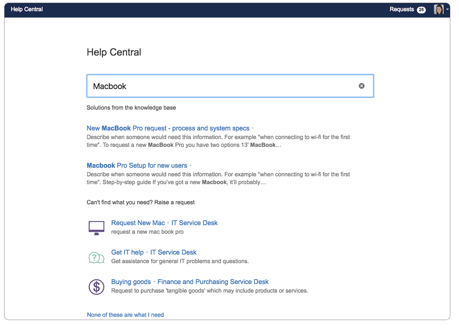The width and height of the screenshot is (459, 334).
Task: Click the question chat bubbles icon
Action: (96, 257)
